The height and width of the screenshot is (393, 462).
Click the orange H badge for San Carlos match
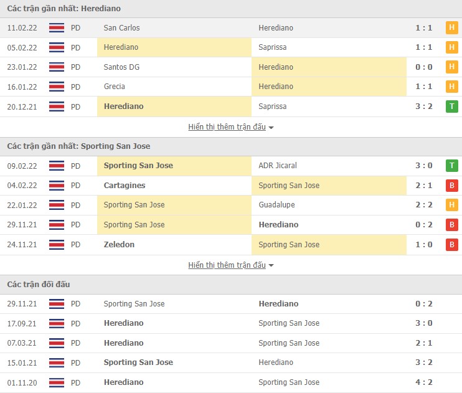451,28
